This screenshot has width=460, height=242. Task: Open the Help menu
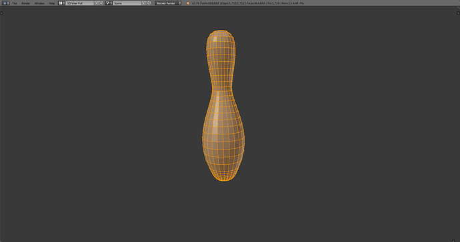click(x=52, y=3)
